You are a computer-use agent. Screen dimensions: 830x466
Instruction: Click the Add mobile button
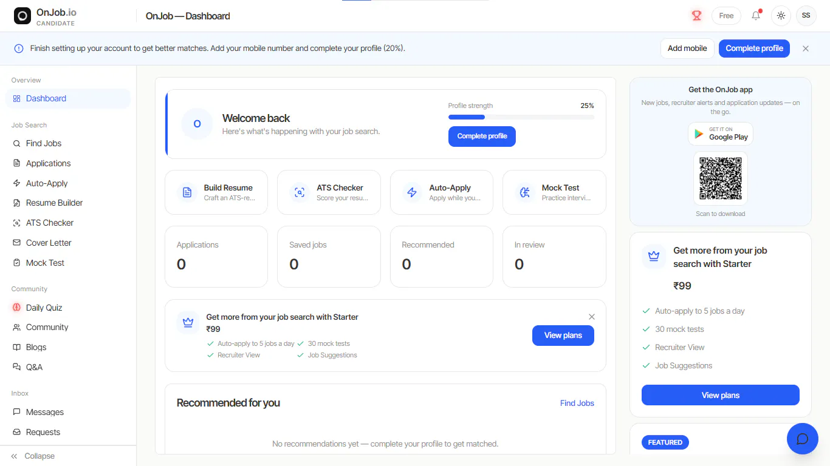pyautogui.click(x=687, y=49)
